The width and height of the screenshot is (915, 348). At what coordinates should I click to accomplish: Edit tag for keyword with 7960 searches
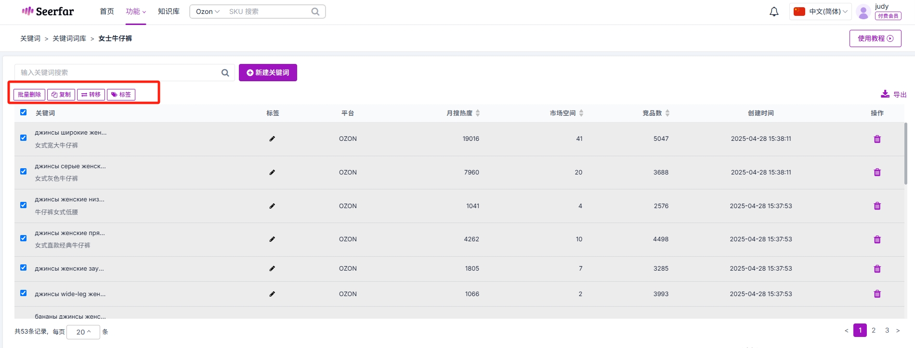point(272,172)
